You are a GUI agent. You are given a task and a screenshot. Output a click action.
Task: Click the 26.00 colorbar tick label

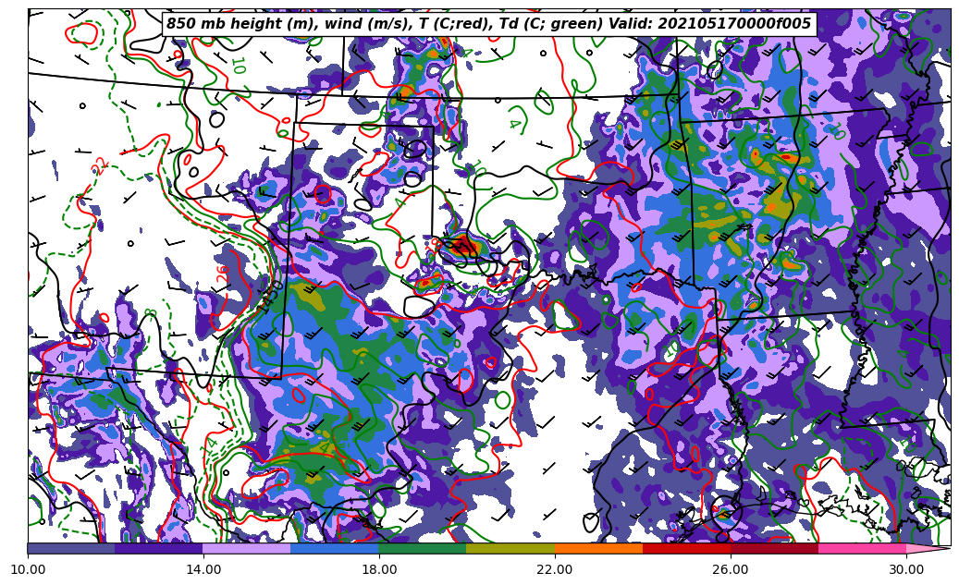[731, 569]
